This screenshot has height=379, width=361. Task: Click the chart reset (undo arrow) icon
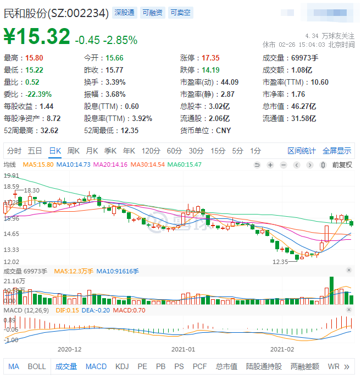pos(257,165)
